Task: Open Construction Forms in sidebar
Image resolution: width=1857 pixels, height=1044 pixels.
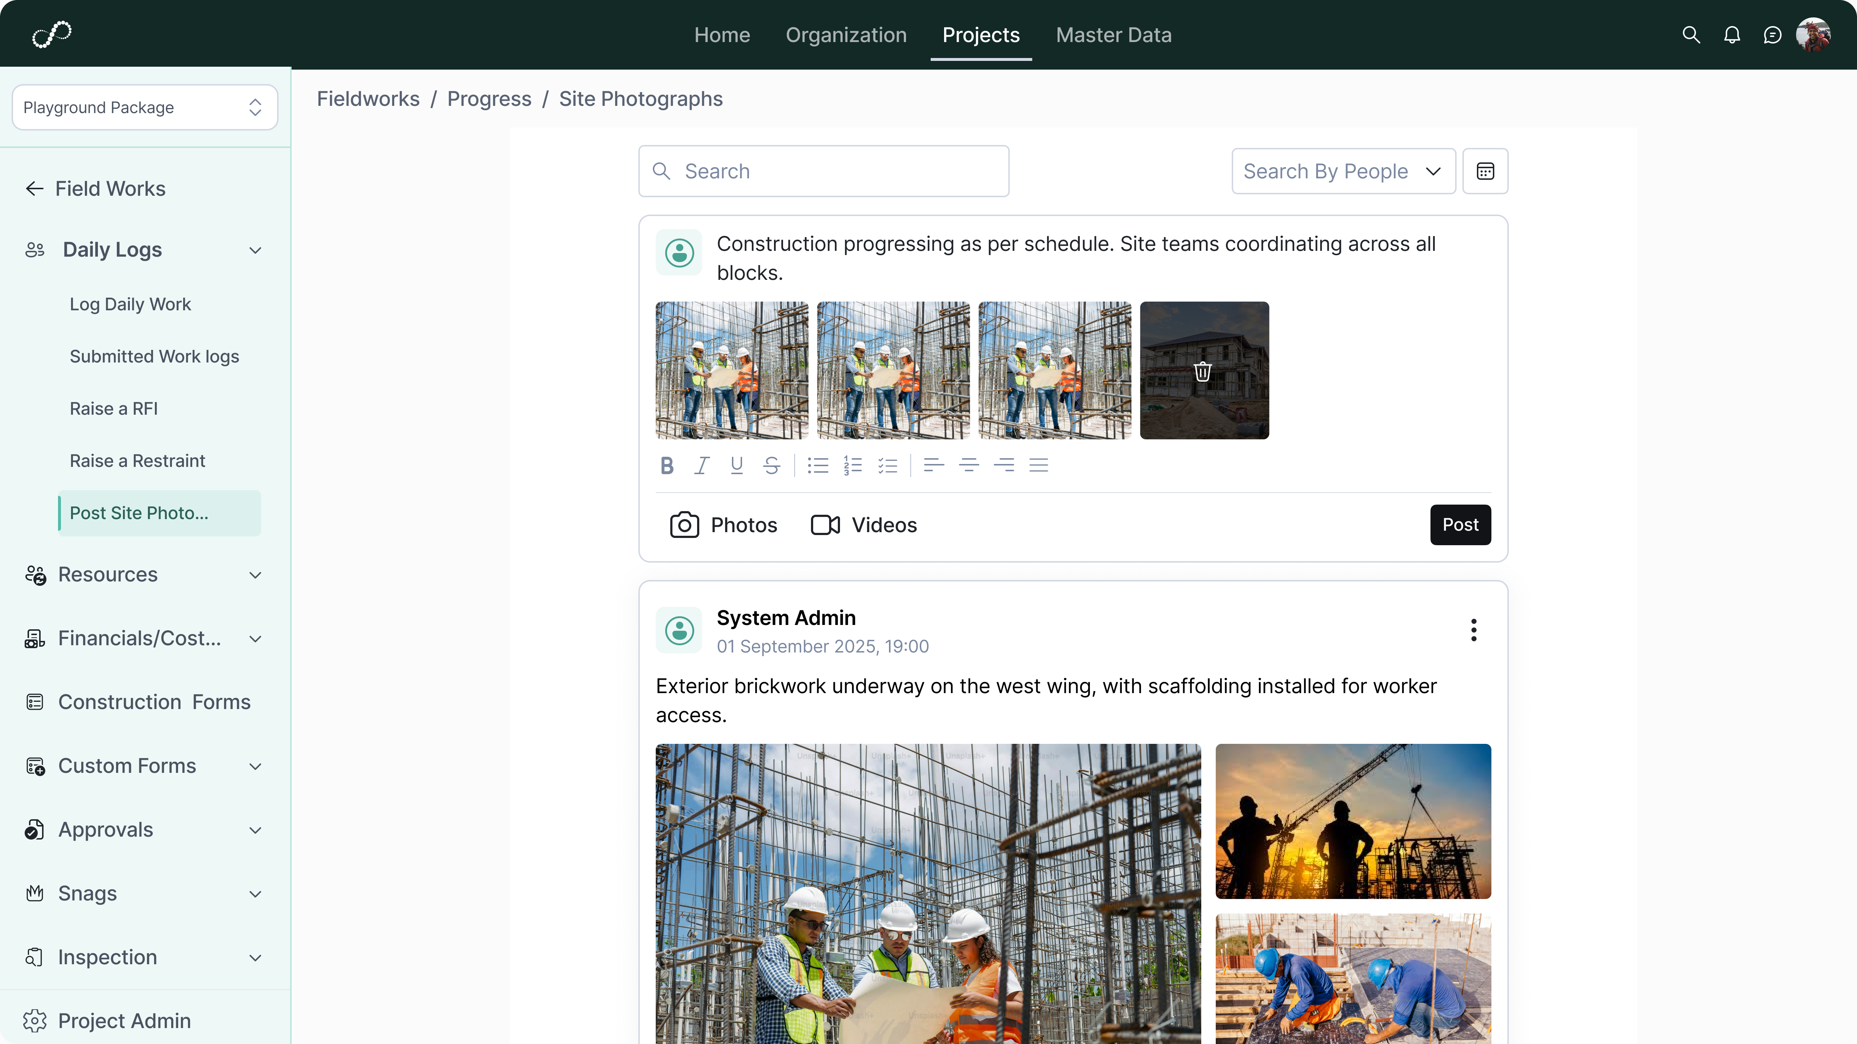Action: point(153,702)
